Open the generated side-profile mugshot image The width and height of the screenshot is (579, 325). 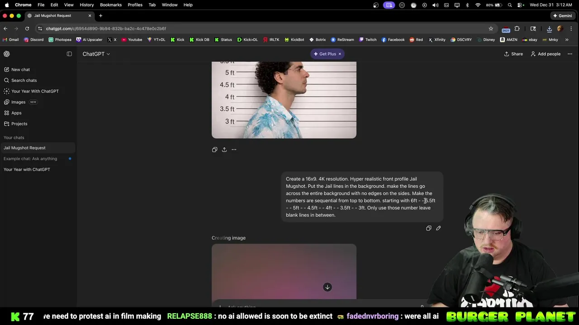284,100
